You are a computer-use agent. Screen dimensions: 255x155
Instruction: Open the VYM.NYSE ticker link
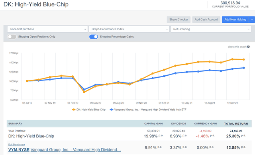click(x=19, y=150)
